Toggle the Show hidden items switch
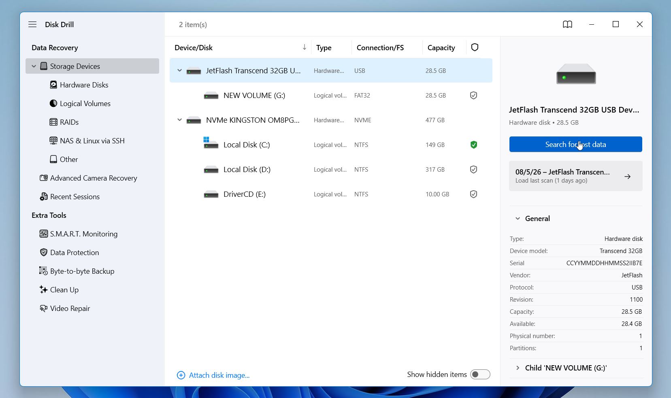 coord(480,375)
